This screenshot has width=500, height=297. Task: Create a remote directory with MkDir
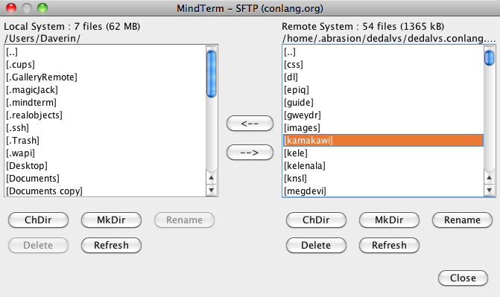(x=389, y=220)
